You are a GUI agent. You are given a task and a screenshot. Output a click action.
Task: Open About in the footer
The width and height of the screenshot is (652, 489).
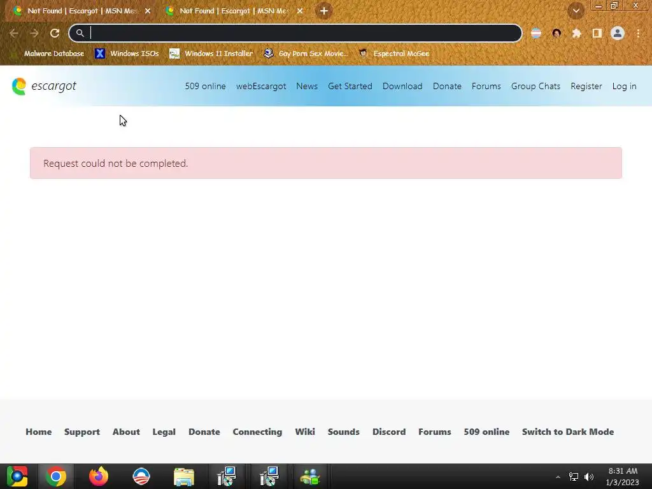click(126, 432)
